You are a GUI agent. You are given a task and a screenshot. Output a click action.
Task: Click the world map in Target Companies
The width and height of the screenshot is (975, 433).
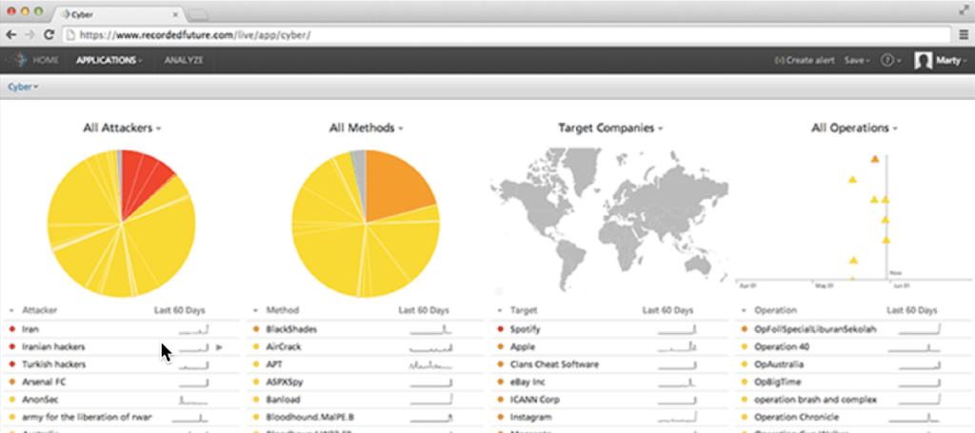[609, 217]
